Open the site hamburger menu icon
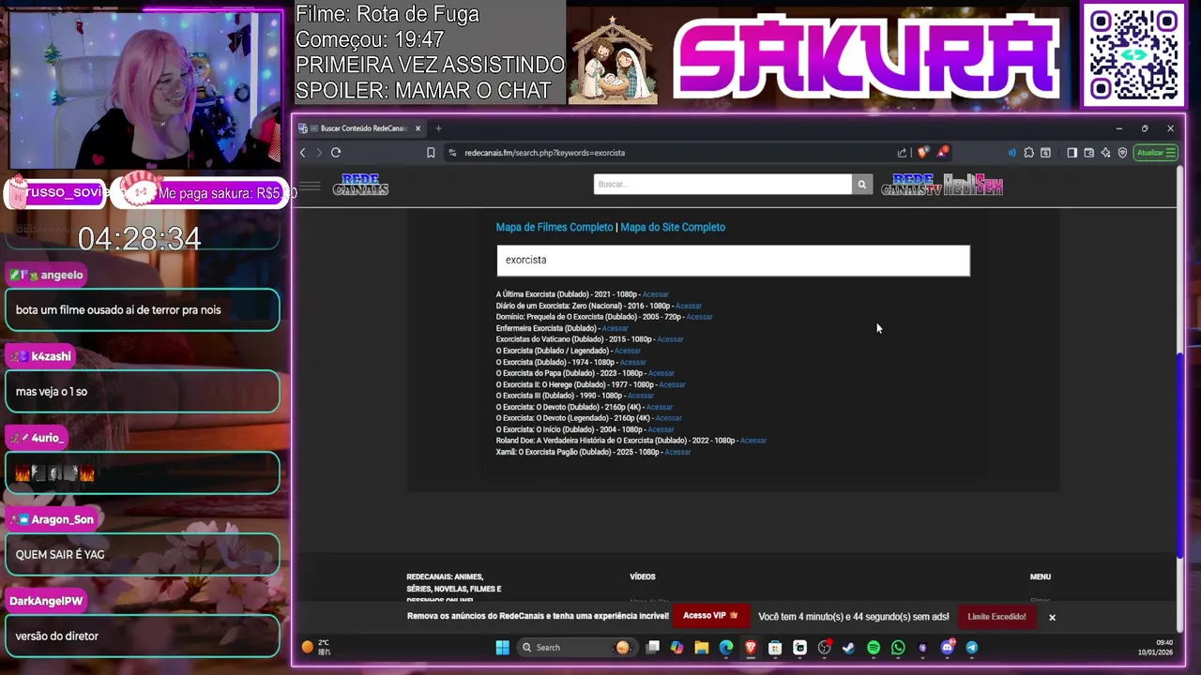This screenshot has width=1201, height=675. pyautogui.click(x=310, y=186)
